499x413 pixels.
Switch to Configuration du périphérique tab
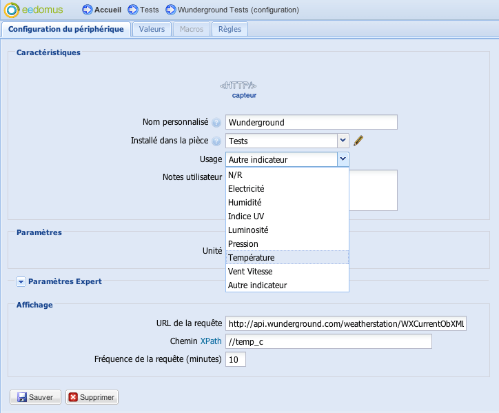coord(66,29)
